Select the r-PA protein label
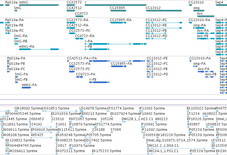The height and width of the screenshot is (155, 227). tap(93, 58)
